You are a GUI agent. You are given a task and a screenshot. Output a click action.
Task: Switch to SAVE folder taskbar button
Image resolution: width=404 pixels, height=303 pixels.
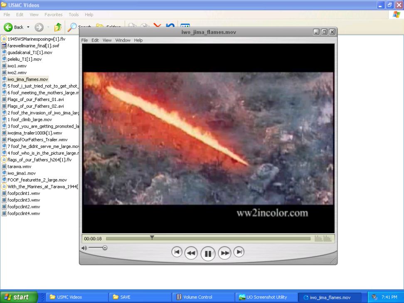(x=140, y=297)
